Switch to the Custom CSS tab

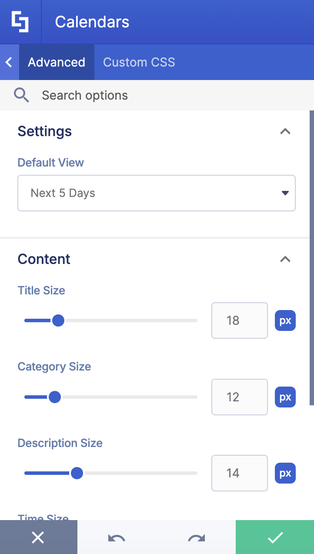139,62
